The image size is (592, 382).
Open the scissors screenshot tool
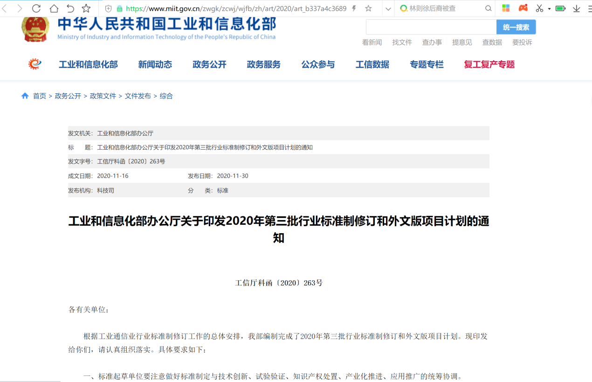pos(539,8)
